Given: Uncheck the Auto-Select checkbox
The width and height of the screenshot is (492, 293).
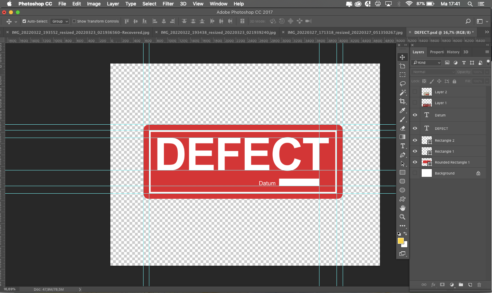Looking at the screenshot, I should (x=24, y=21).
